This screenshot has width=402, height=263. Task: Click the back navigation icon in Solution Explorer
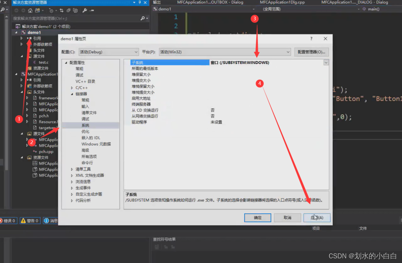[16, 10]
